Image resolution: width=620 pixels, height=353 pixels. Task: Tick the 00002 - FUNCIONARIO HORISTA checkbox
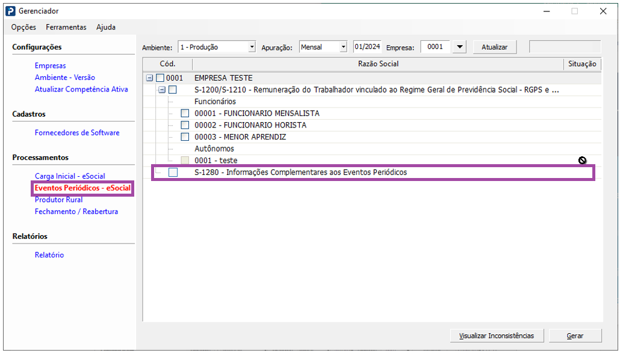[185, 125]
